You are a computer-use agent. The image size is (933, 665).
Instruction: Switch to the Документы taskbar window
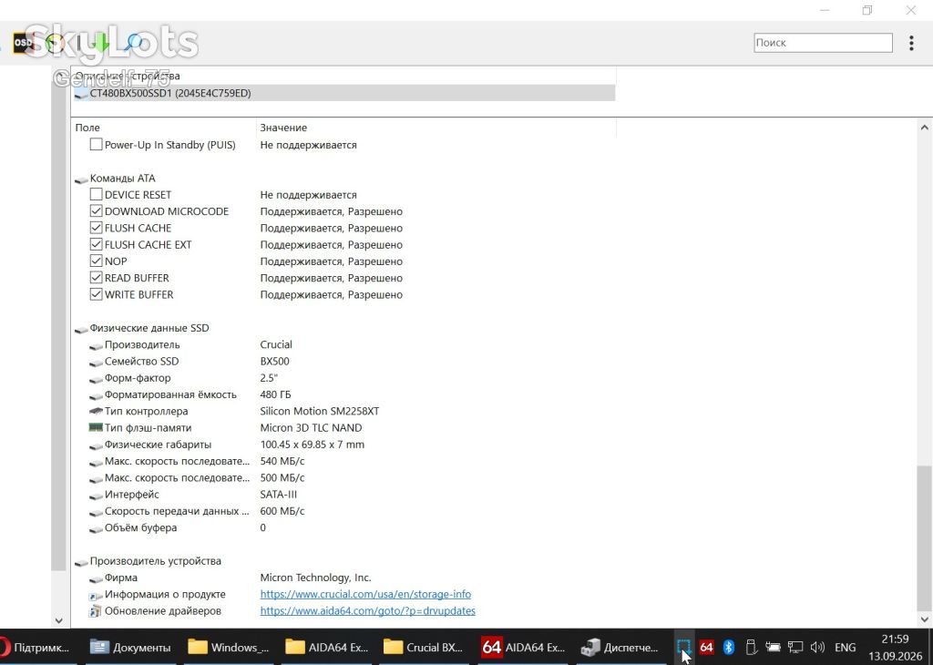[131, 647]
